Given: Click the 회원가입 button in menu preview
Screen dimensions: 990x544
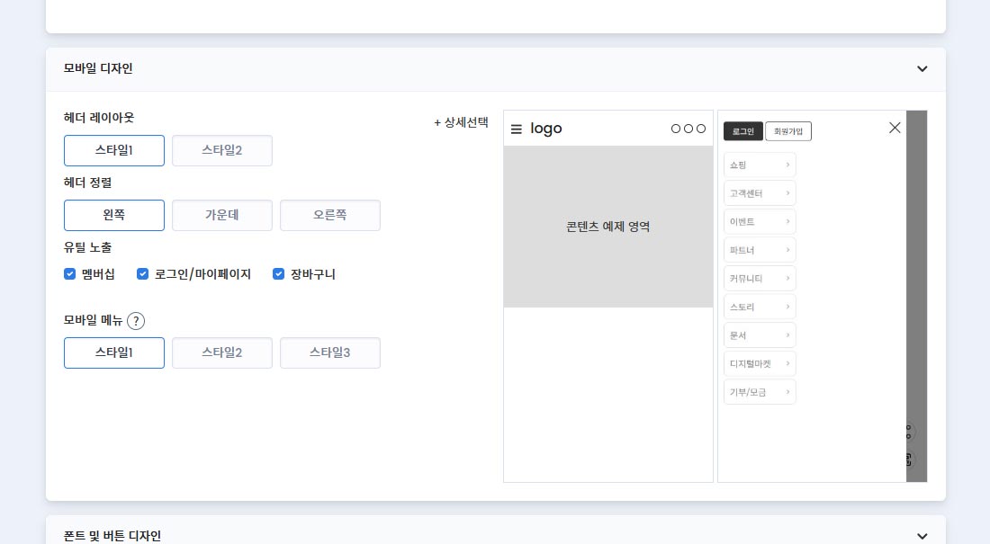Looking at the screenshot, I should pos(788,131).
